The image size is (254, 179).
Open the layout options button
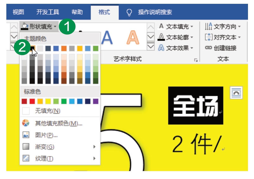click(236, 92)
